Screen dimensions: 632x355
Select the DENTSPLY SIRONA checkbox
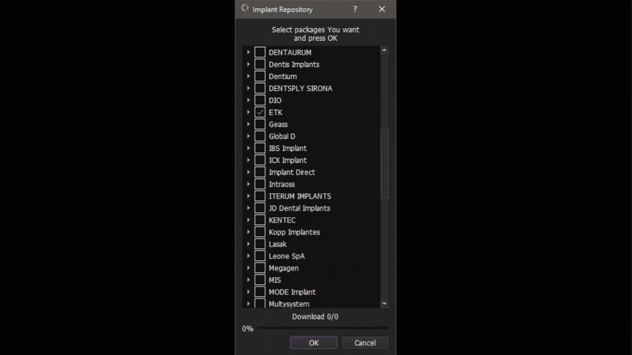coord(260,88)
